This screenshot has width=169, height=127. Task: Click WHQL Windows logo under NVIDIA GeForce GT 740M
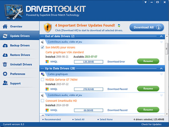(x=47, y=89)
